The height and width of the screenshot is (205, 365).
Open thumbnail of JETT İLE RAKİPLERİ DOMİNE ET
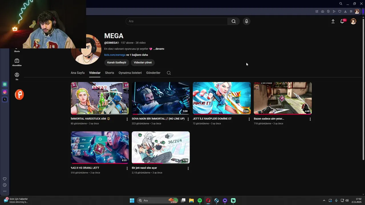click(222, 98)
